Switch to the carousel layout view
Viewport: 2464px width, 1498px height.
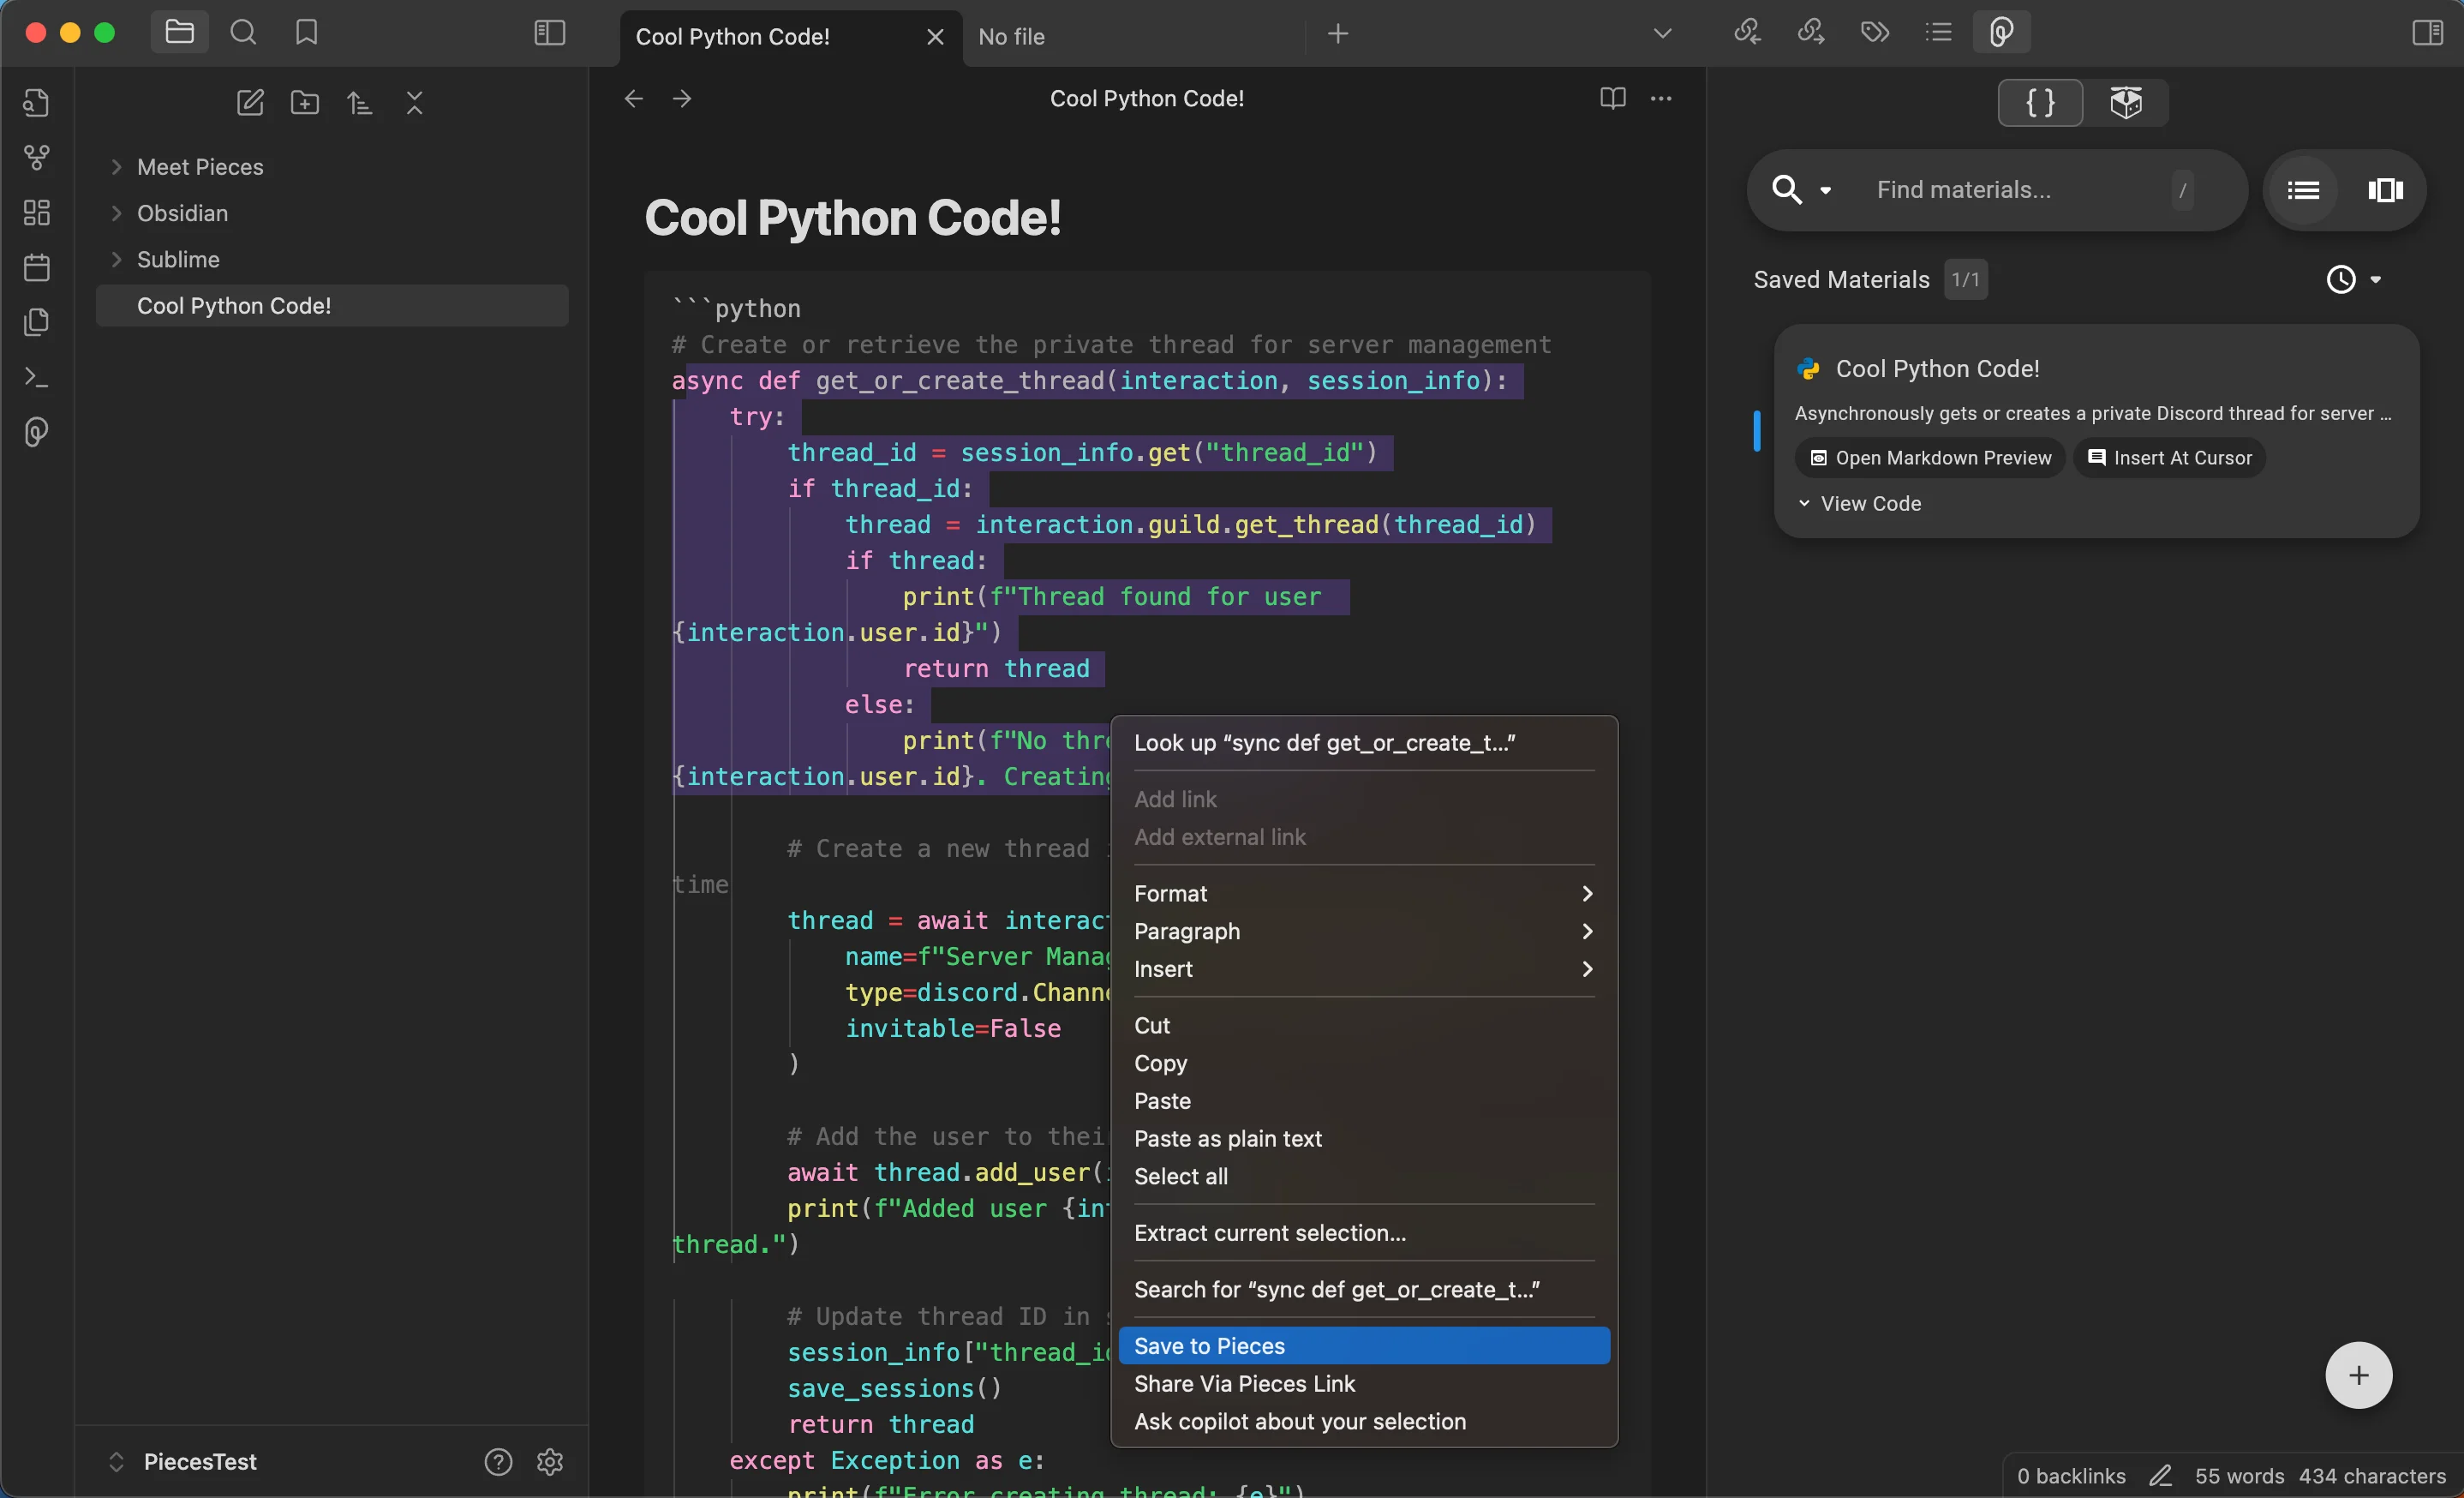click(2385, 190)
